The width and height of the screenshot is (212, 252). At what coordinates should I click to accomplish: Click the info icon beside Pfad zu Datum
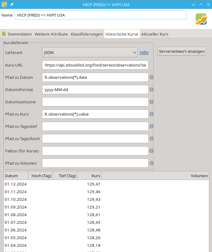151,77
